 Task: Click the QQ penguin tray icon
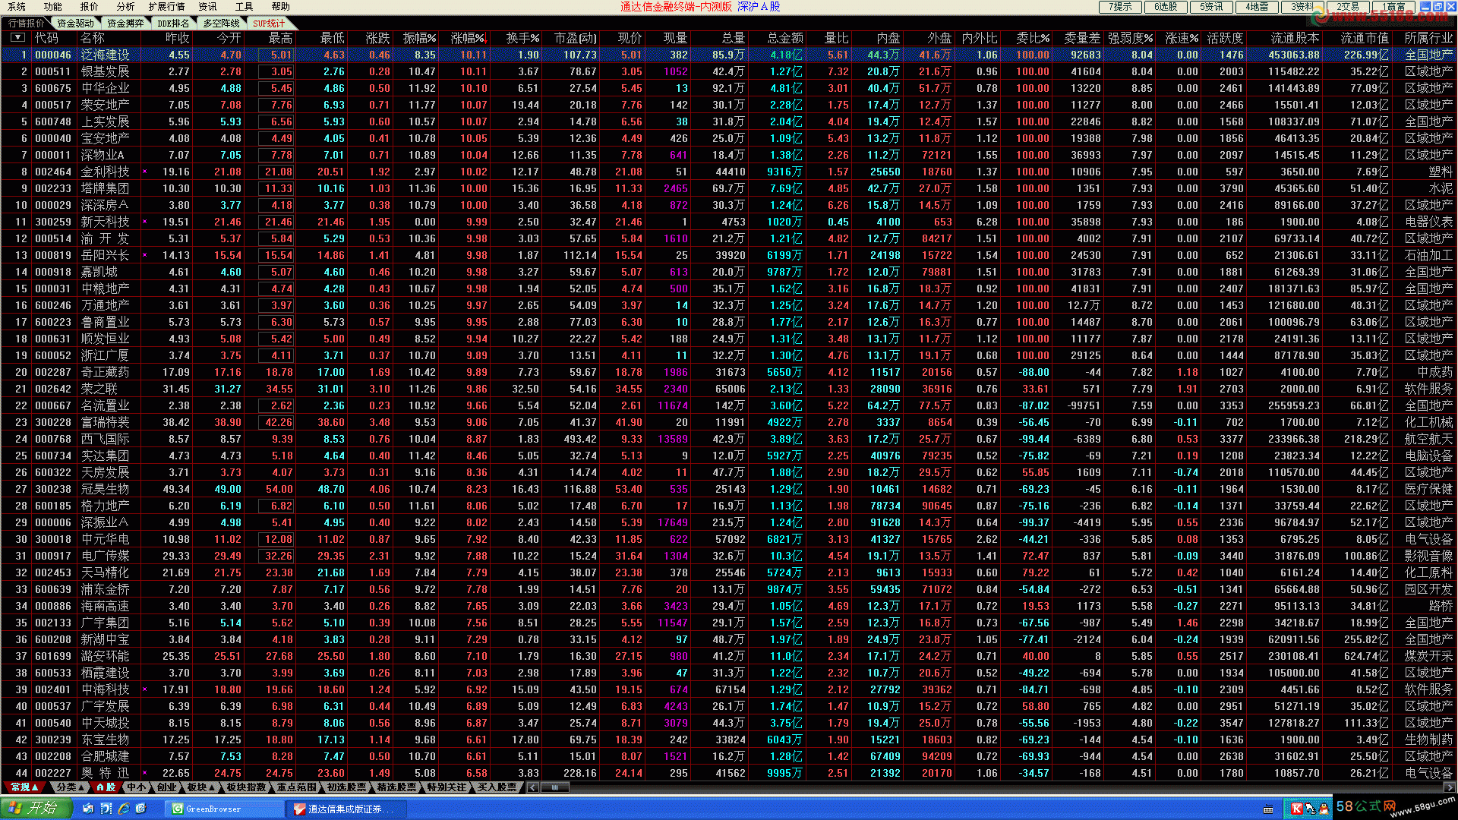click(x=1324, y=809)
